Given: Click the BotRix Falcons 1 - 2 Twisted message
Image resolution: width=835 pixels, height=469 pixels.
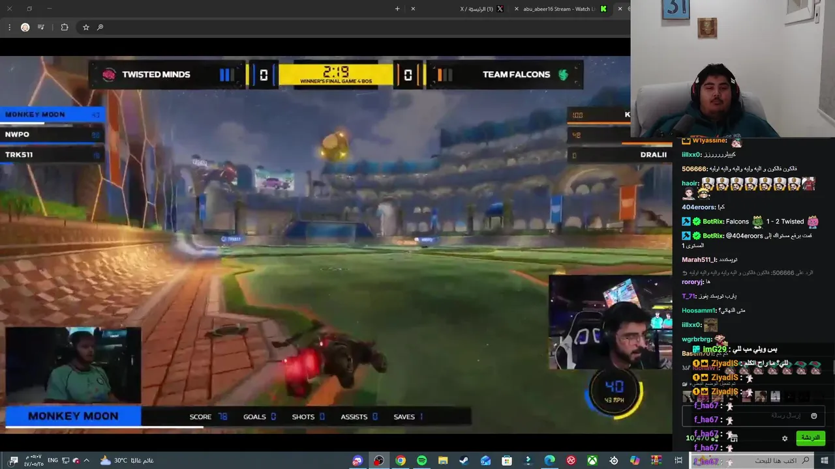Looking at the screenshot, I should 750,221.
